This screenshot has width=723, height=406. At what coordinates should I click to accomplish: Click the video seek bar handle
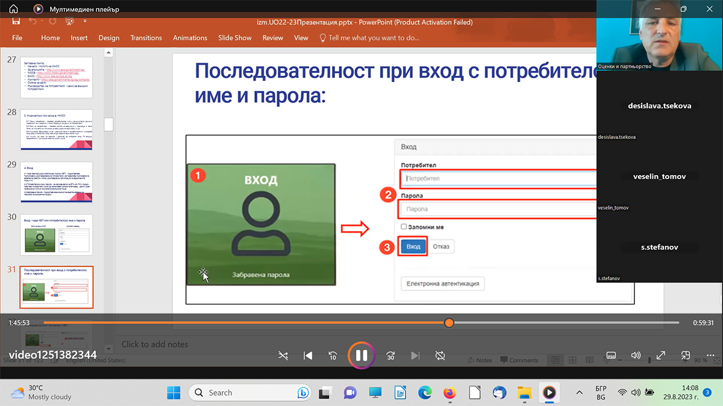tap(449, 323)
